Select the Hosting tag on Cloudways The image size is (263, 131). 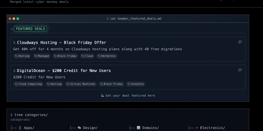pyautogui.click(x=22, y=56)
